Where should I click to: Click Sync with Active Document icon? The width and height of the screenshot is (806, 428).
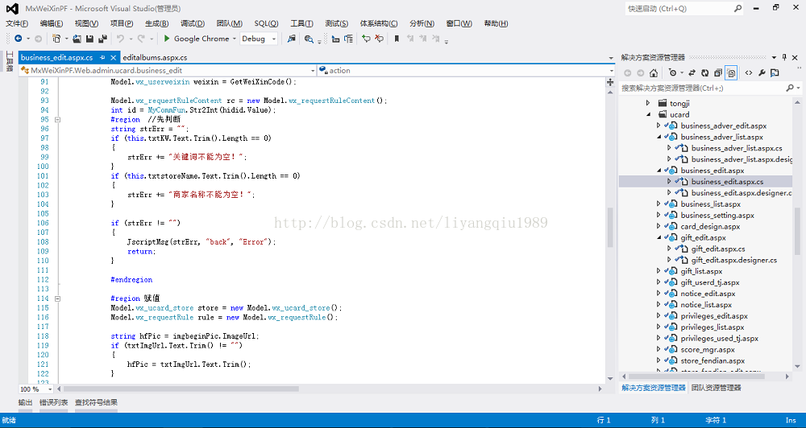pyautogui.click(x=692, y=73)
